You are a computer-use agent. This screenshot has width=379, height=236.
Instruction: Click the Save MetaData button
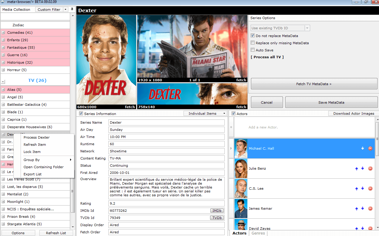tap(331, 102)
